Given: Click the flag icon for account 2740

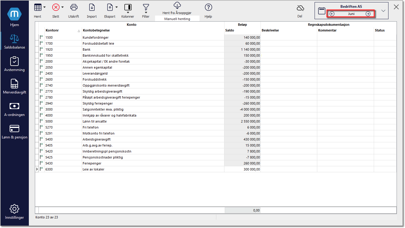Looking at the screenshot, I should tap(41, 85).
